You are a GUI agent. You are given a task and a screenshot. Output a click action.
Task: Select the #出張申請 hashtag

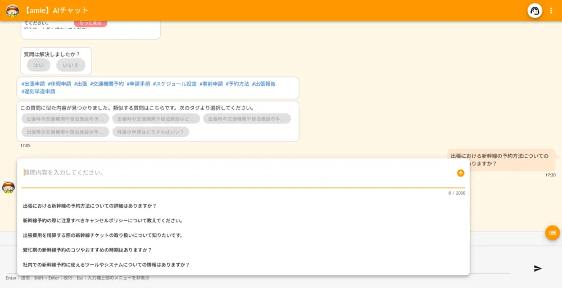pos(33,84)
